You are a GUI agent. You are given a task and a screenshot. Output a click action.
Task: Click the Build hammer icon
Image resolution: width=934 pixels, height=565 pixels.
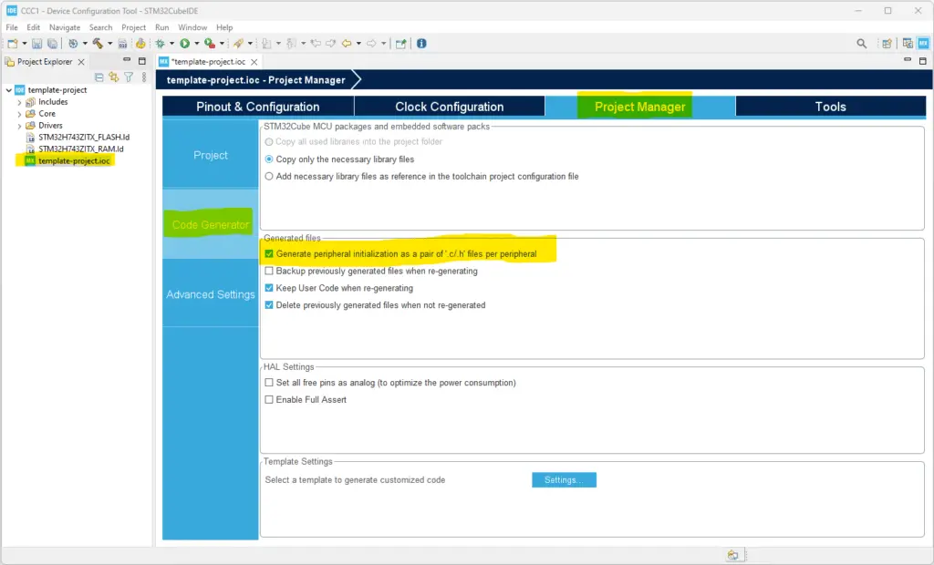97,43
